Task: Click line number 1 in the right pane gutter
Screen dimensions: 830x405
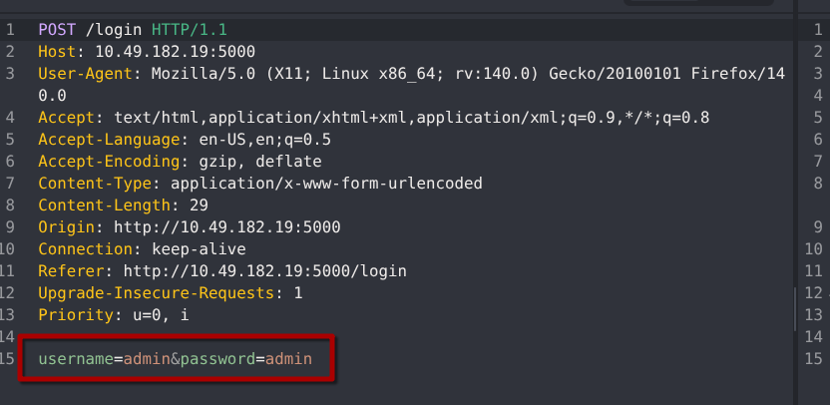Action: click(x=817, y=31)
